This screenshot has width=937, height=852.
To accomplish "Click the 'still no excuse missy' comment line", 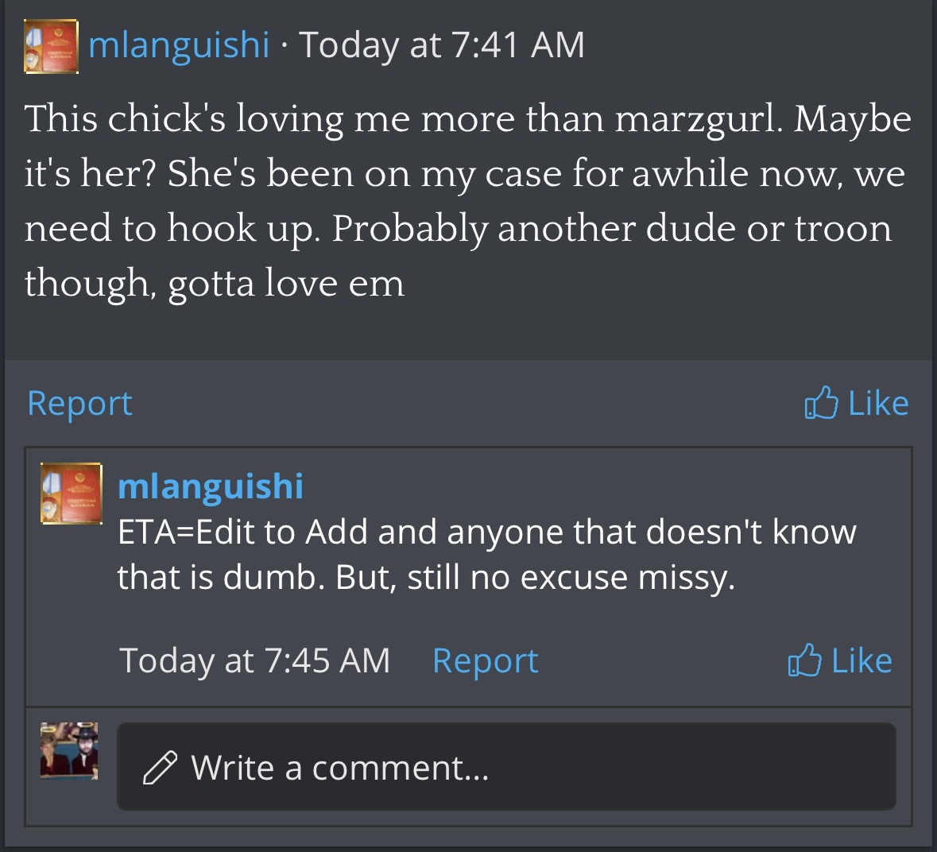I will click(426, 578).
